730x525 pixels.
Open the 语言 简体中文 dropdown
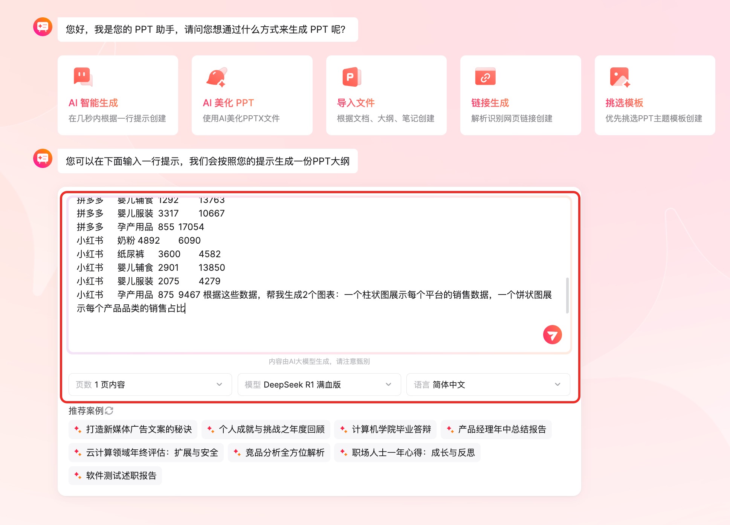(488, 385)
